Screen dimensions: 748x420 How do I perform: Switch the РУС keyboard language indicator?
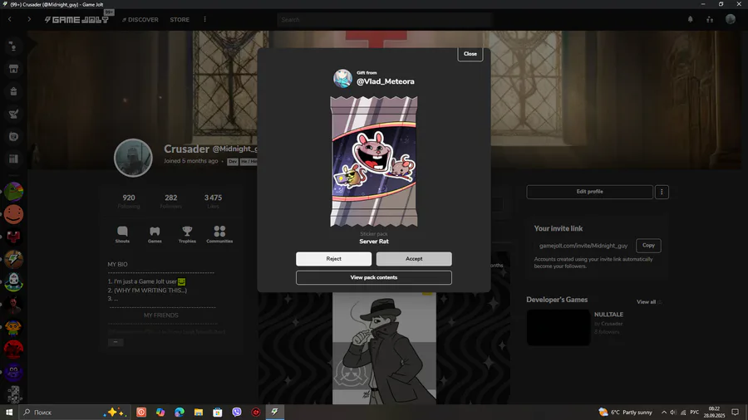pyautogui.click(x=695, y=412)
